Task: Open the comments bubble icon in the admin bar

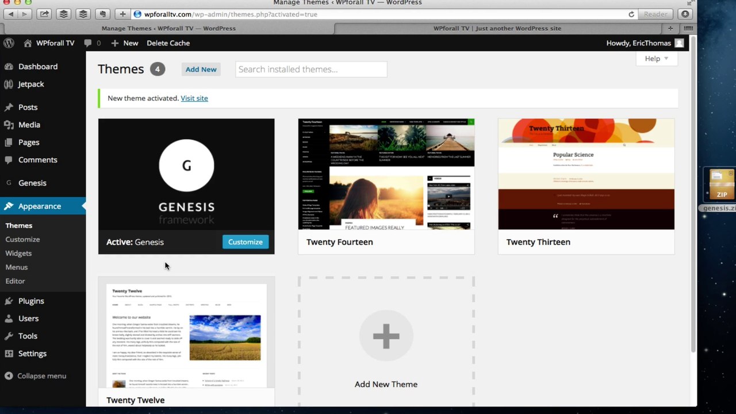Action: (87, 43)
